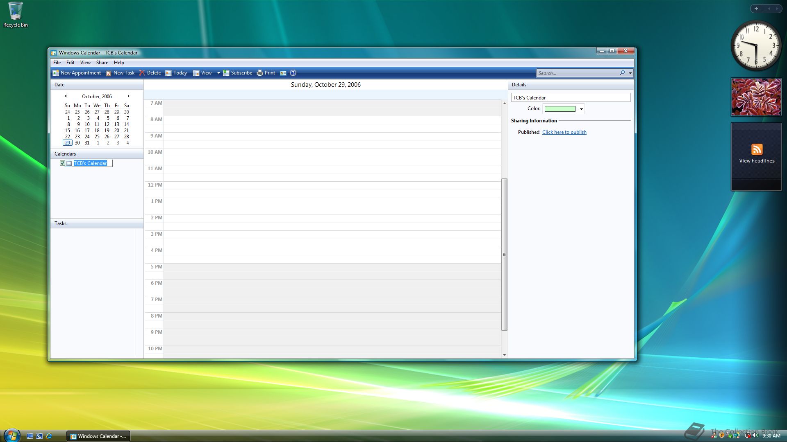Open the Recycle Bin desktop icon
This screenshot has width=787, height=442.
pos(16,15)
